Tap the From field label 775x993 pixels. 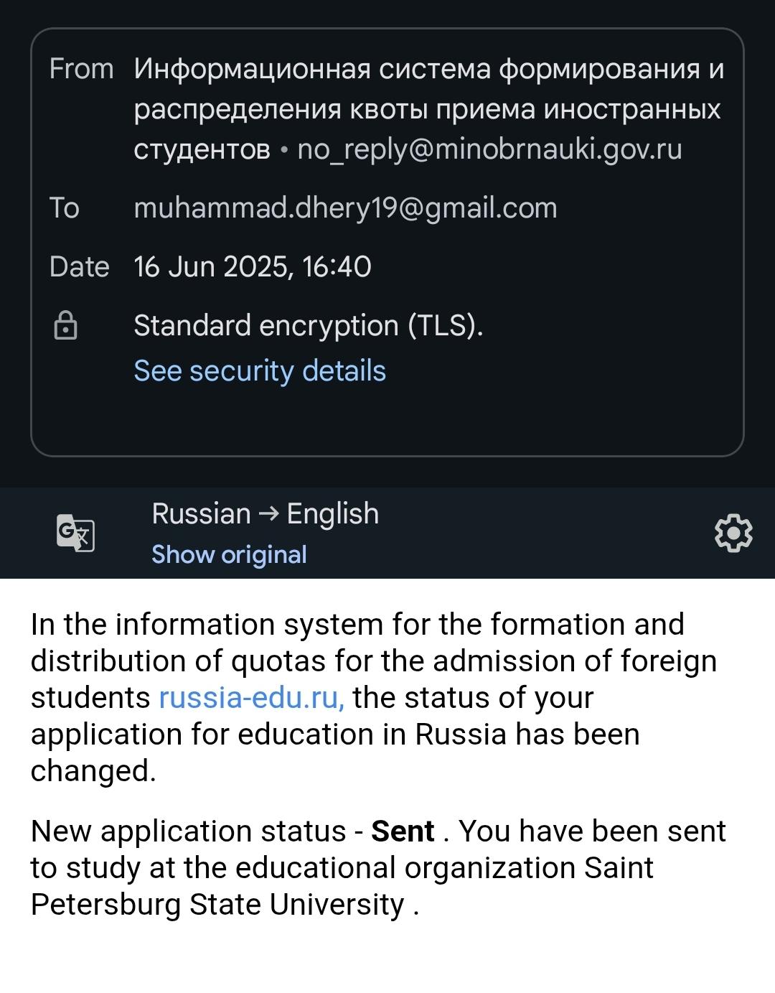(81, 69)
